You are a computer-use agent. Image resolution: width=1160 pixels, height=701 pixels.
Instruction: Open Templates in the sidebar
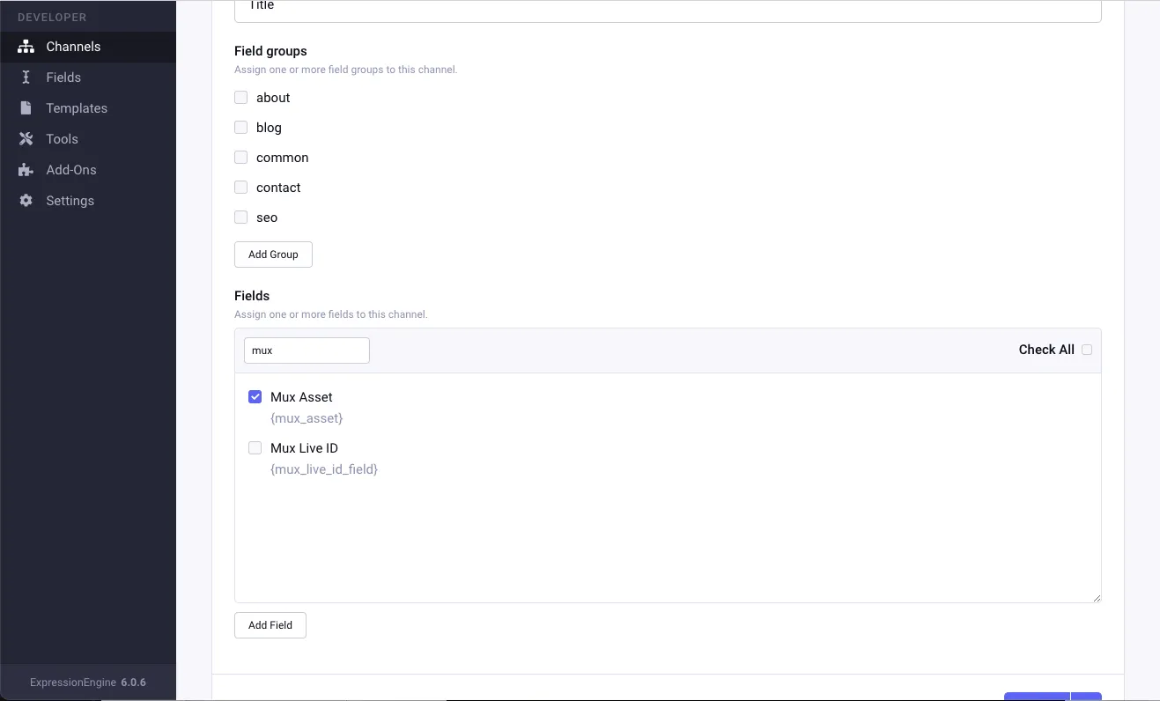click(x=88, y=108)
